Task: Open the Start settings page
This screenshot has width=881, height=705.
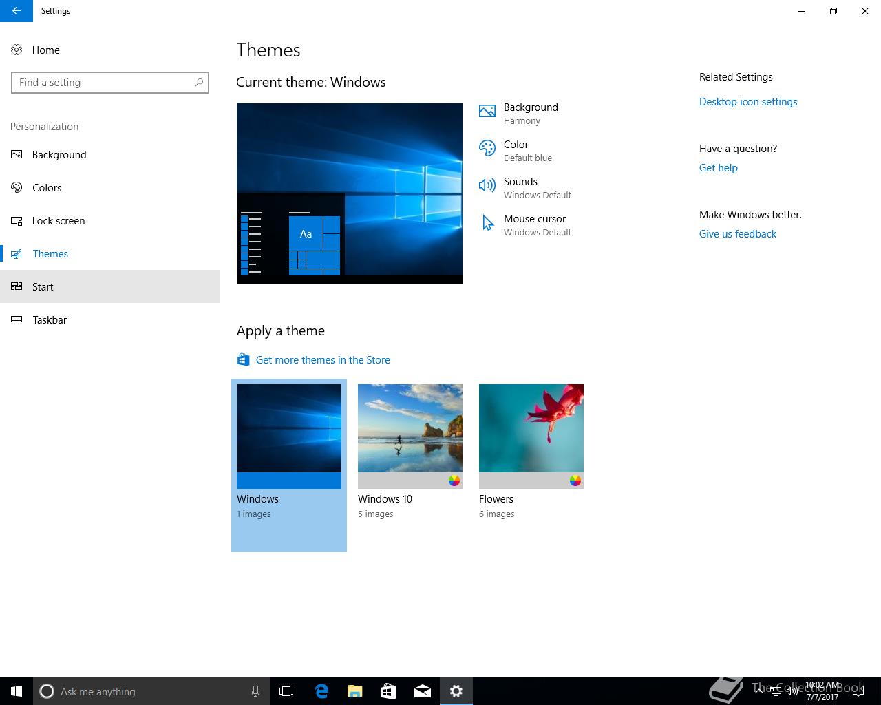Action: pyautogui.click(x=43, y=287)
